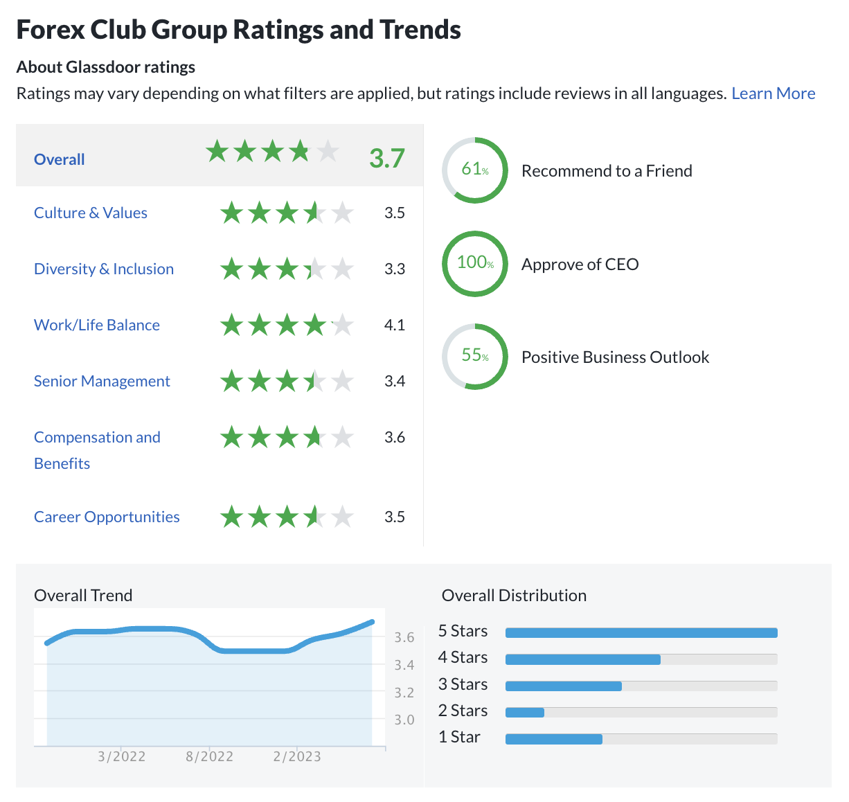Click the 55% Business Outlook donut
849x802 pixels.
point(475,357)
